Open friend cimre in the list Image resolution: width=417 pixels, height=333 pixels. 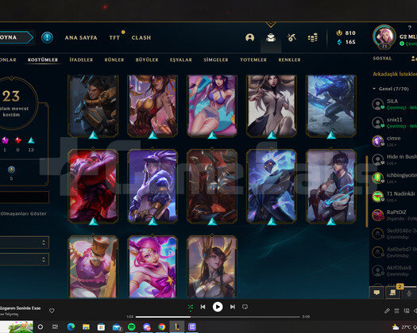pos(395,141)
